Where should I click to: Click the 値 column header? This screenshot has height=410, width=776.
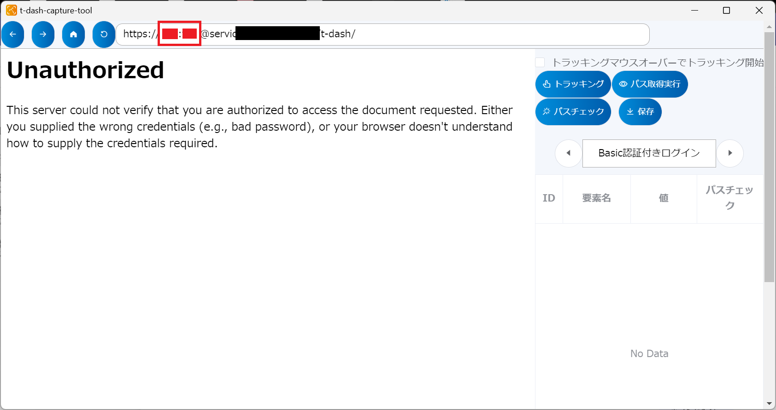(x=664, y=198)
